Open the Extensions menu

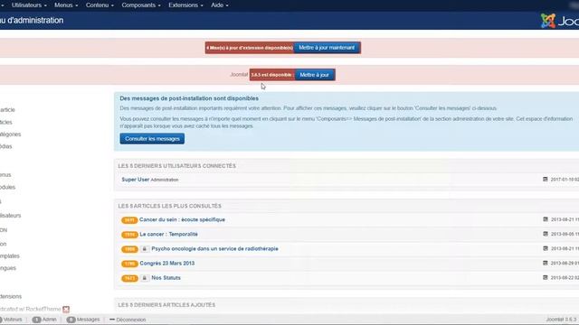(x=185, y=5)
